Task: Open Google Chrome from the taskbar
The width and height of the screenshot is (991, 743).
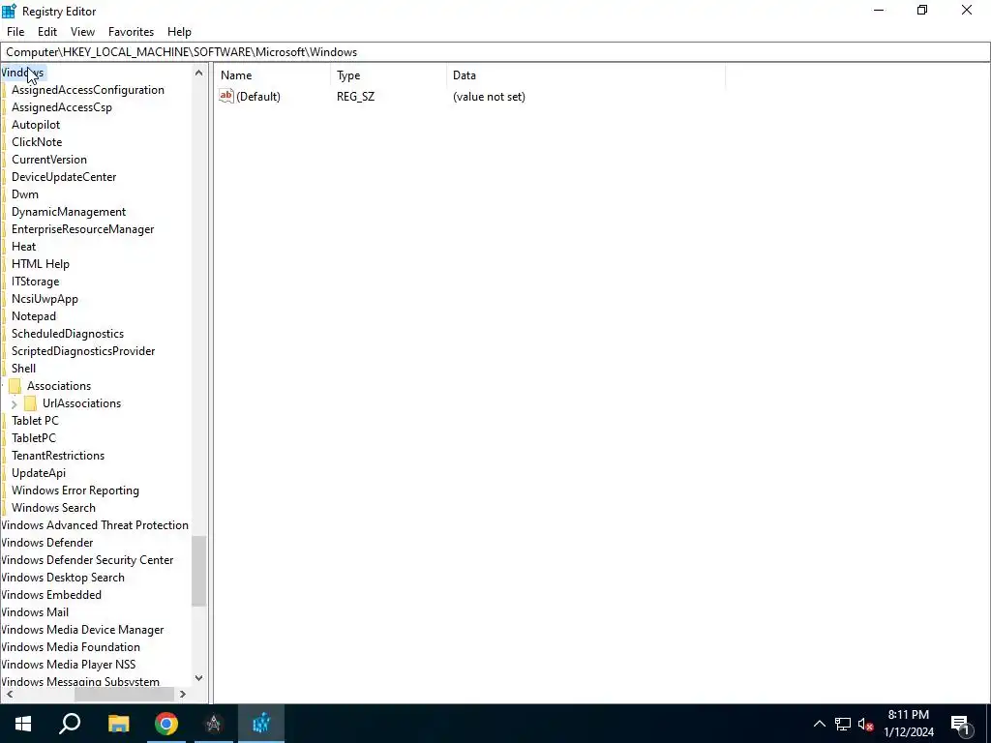Action: [166, 724]
